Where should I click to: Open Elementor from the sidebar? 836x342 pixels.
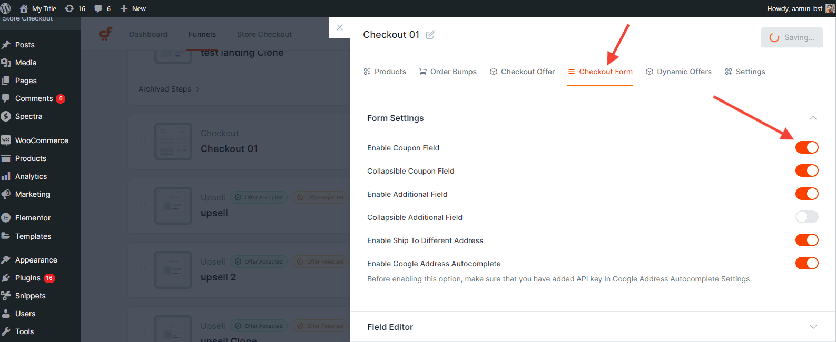point(33,218)
